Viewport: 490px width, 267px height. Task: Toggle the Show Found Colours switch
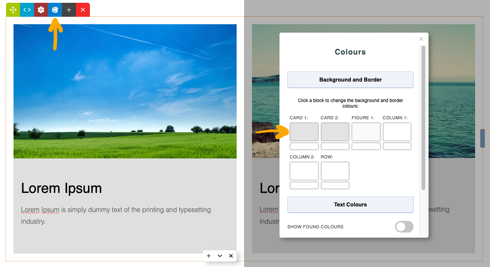coord(404,227)
